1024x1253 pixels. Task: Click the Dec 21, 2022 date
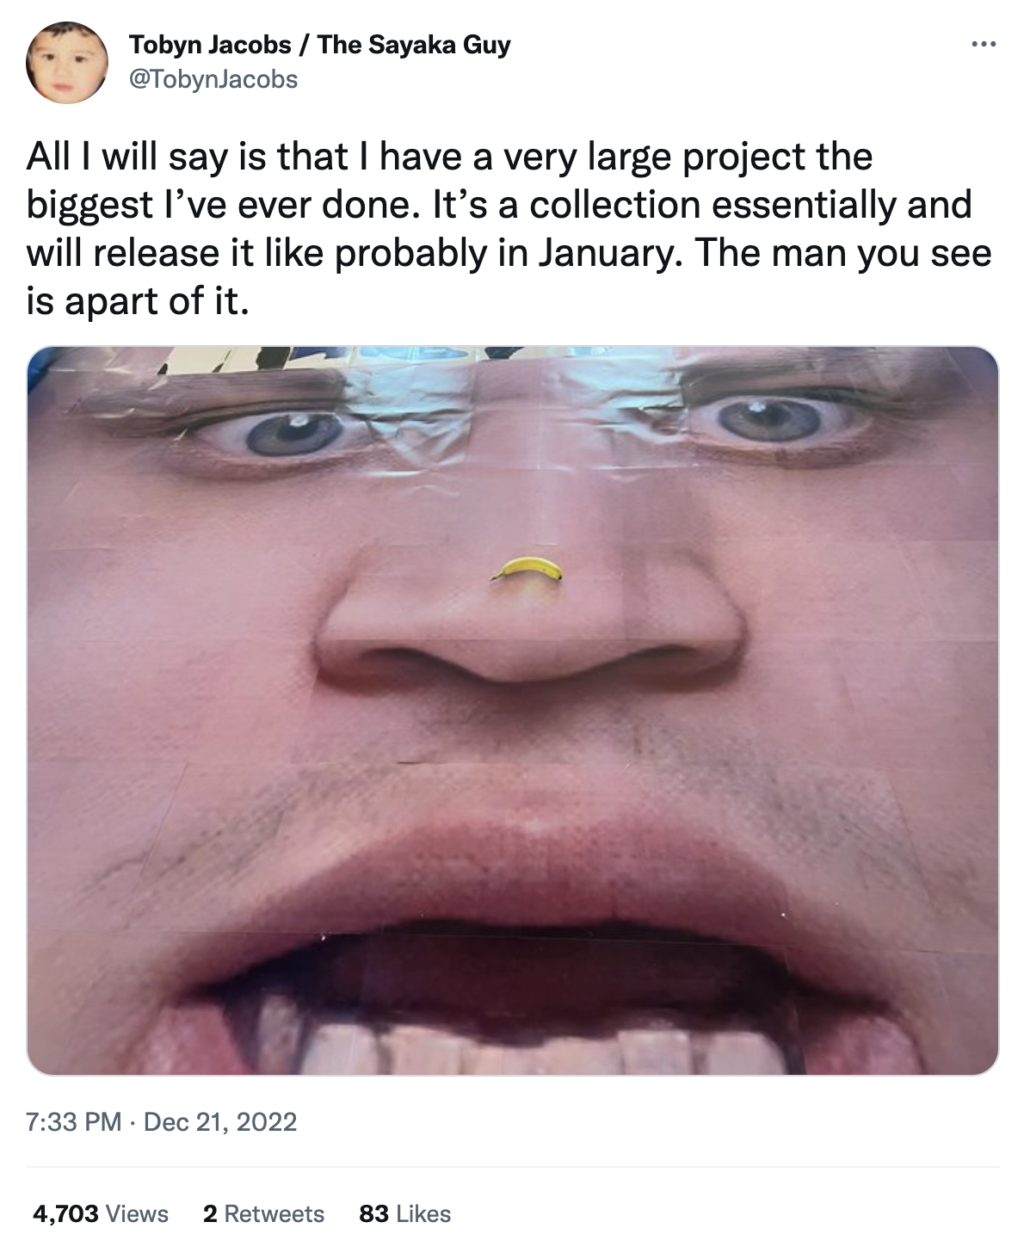(220, 1122)
